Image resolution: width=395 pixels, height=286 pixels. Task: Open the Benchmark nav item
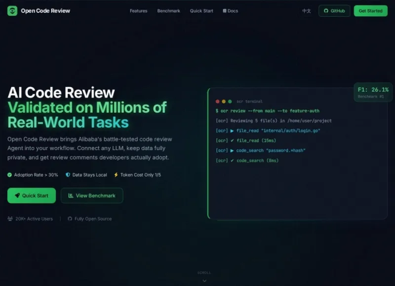pyautogui.click(x=168, y=11)
